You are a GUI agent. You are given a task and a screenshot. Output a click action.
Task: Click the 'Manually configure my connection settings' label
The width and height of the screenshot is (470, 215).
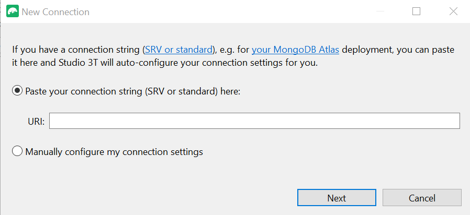(x=114, y=152)
